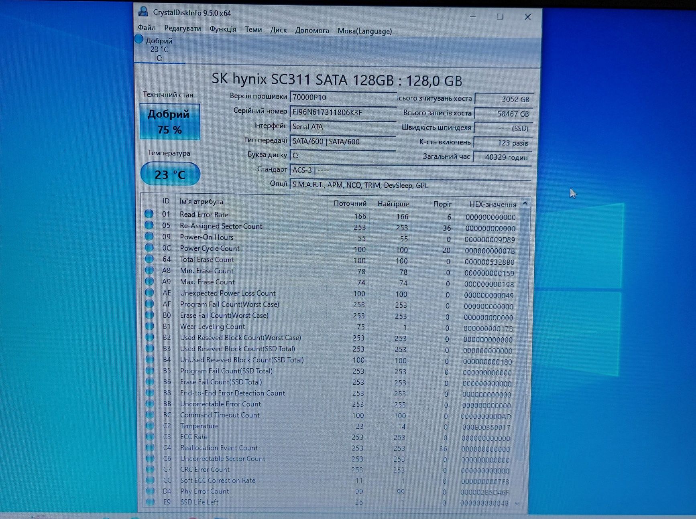Click the 123 разів power-on count value

point(503,143)
